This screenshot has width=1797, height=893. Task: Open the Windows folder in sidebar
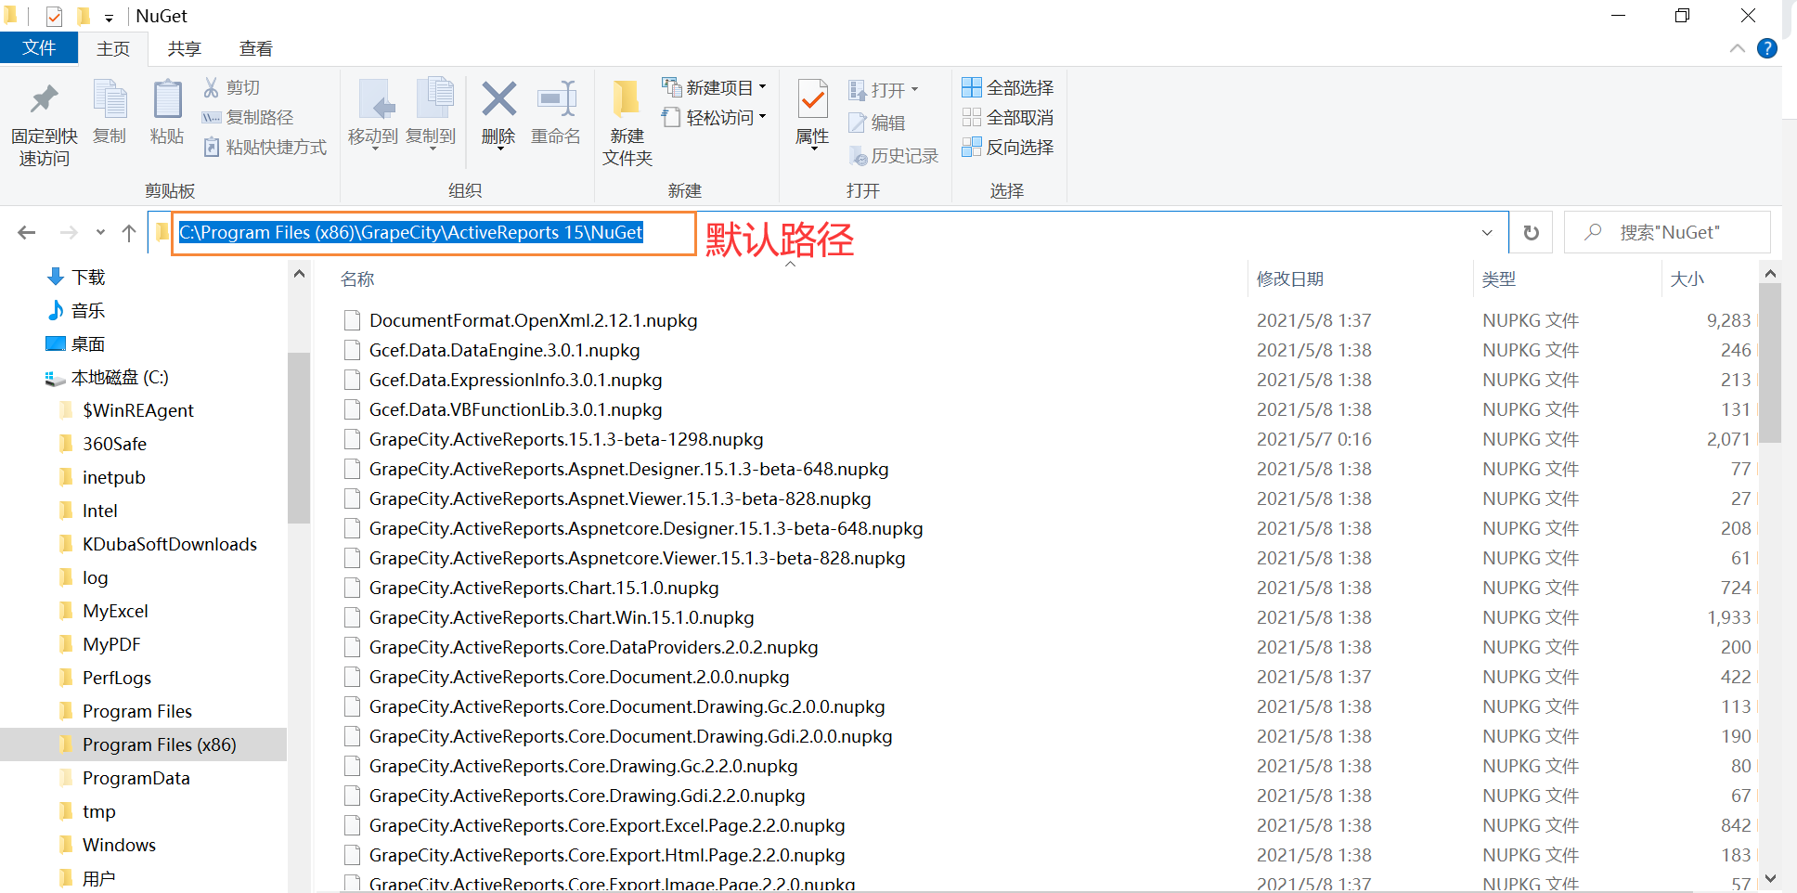click(x=119, y=845)
